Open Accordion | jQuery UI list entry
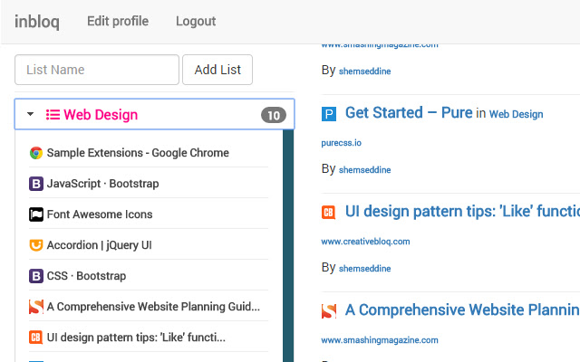Viewport: 580px width, 362px height. click(x=99, y=245)
